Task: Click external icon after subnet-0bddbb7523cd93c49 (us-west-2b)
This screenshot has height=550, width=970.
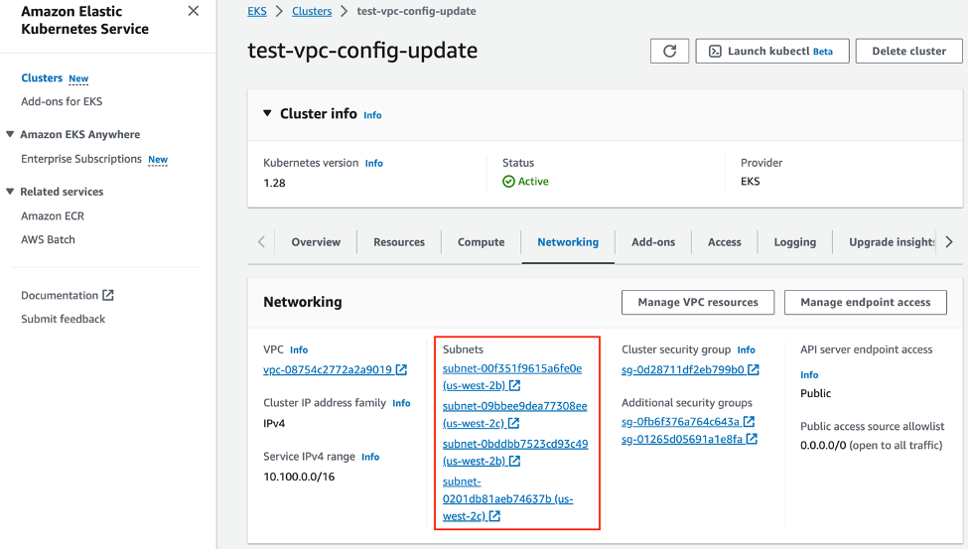Action: [514, 461]
